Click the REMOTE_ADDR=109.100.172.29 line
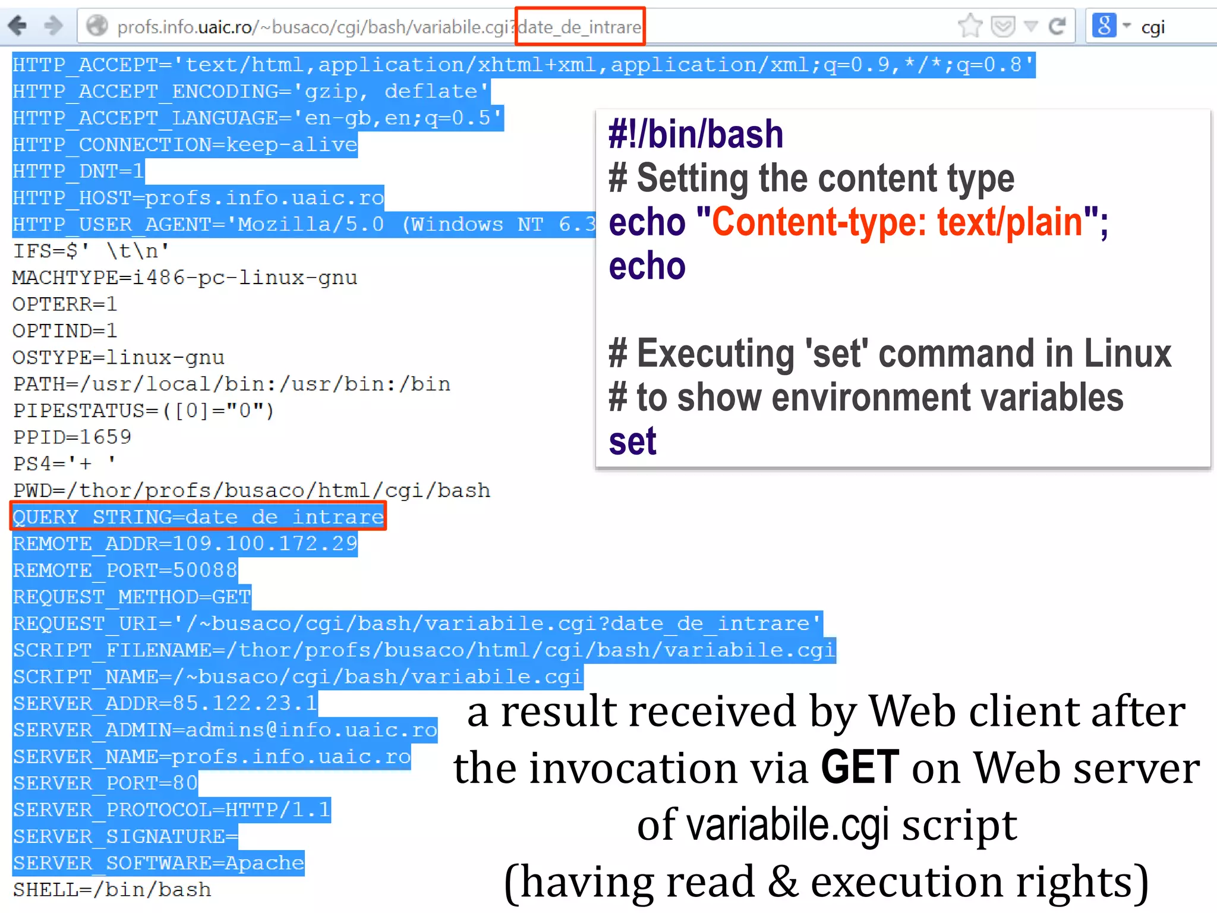The width and height of the screenshot is (1217, 913). [185, 544]
